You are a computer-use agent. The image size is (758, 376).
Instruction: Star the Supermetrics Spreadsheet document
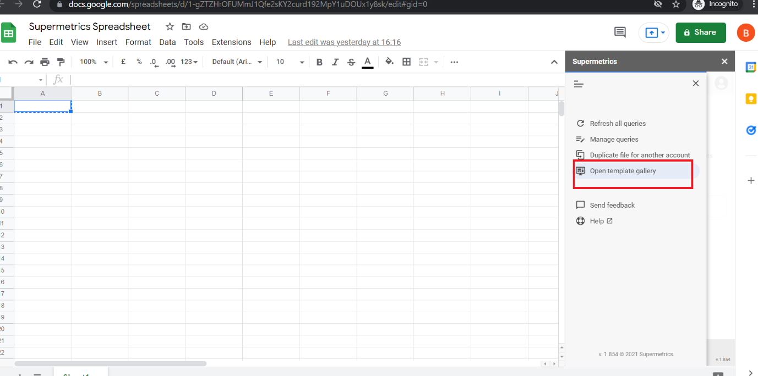tap(170, 26)
